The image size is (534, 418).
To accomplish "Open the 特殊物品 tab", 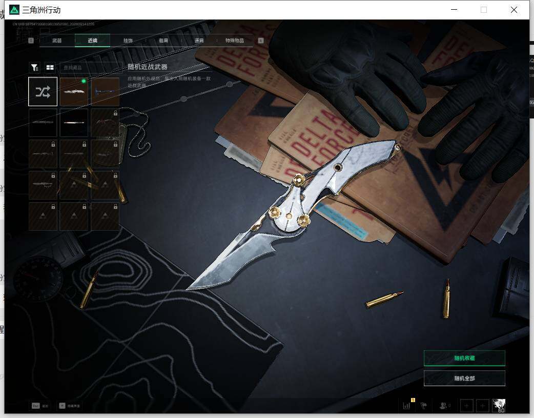I will pos(235,41).
